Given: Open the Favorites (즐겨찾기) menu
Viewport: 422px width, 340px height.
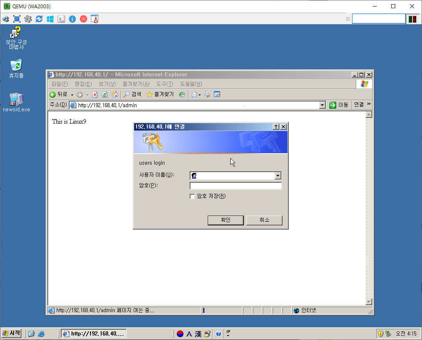Looking at the screenshot, I should [x=136, y=84].
